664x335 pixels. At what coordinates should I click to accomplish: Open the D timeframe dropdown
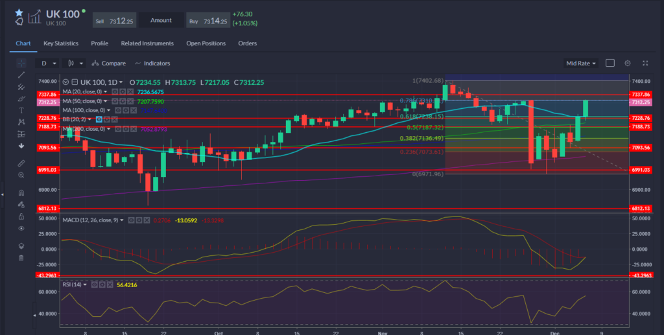click(48, 63)
